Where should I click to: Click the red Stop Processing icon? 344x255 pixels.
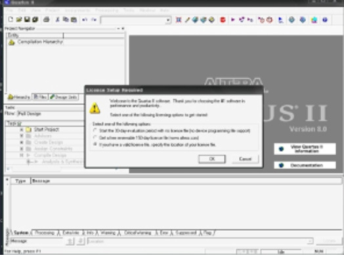point(223,20)
